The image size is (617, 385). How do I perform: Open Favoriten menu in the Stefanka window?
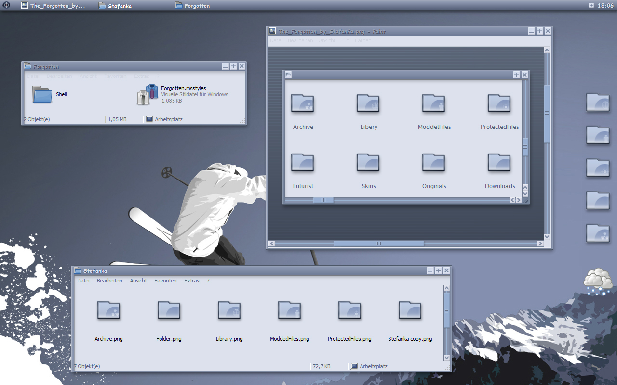(x=165, y=281)
